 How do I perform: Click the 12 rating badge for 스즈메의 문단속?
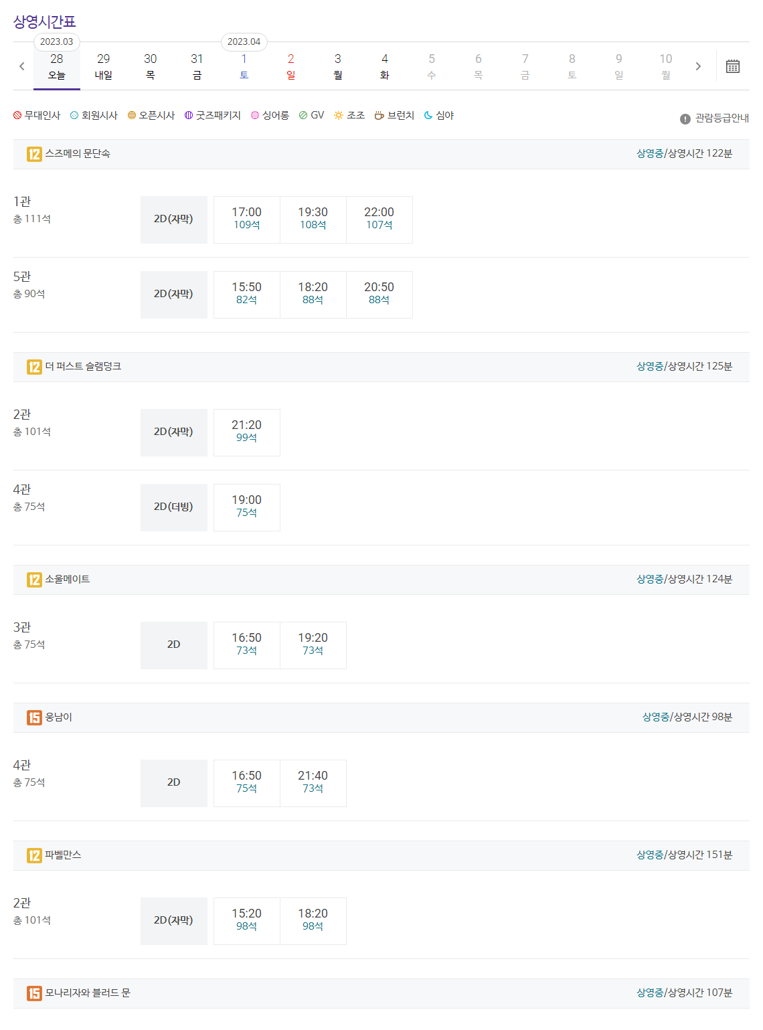34,154
